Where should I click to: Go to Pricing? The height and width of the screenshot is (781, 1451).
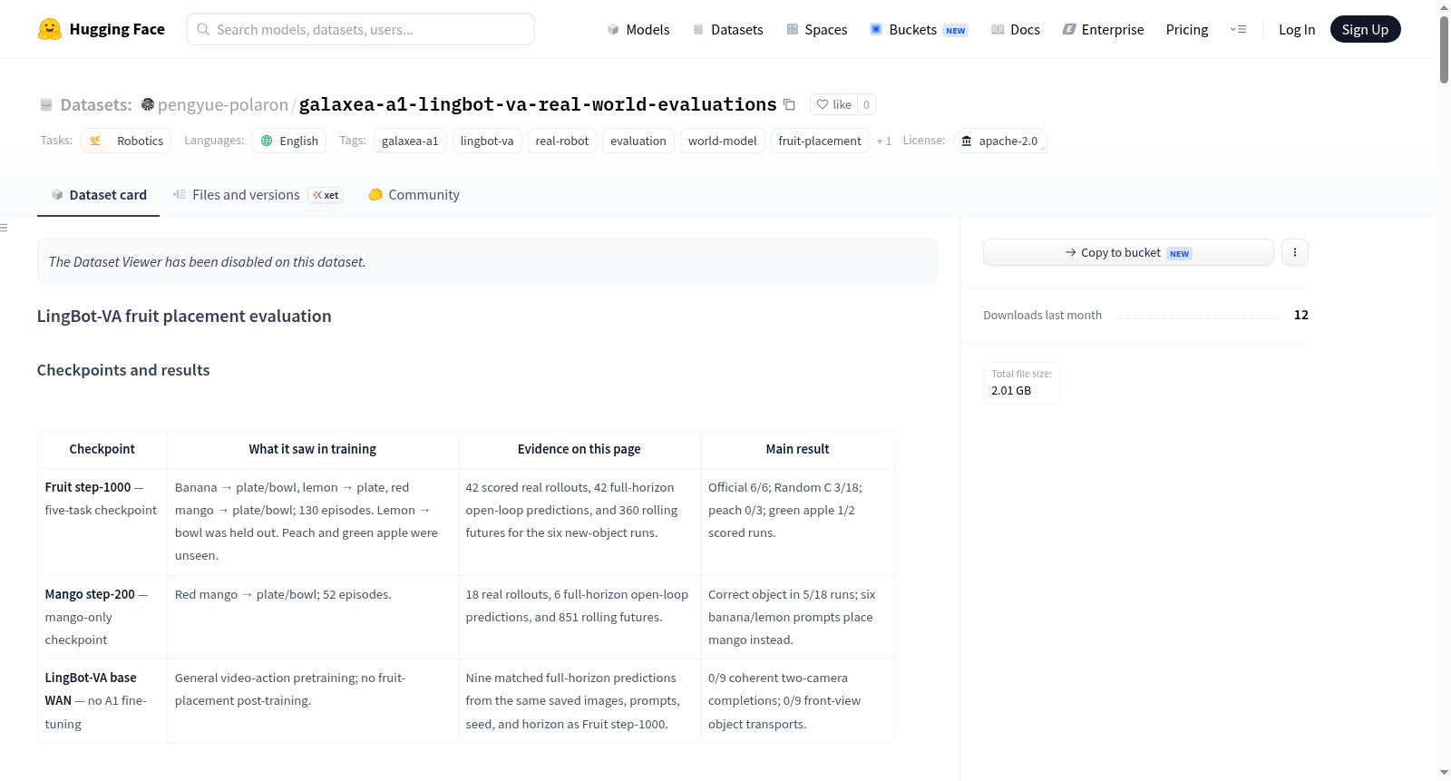(1186, 29)
